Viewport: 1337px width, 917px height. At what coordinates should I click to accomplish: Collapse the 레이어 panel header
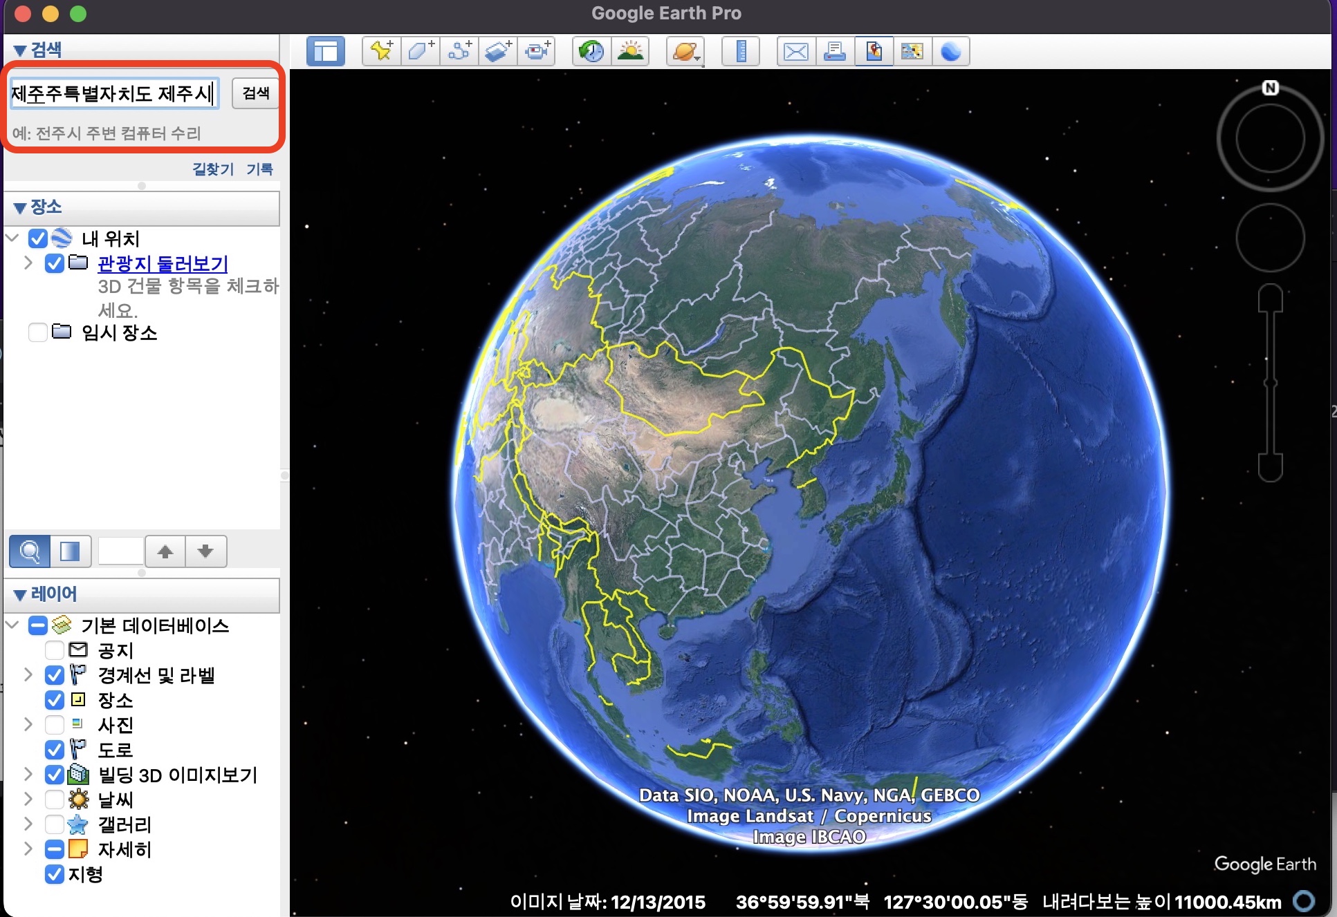click(21, 594)
